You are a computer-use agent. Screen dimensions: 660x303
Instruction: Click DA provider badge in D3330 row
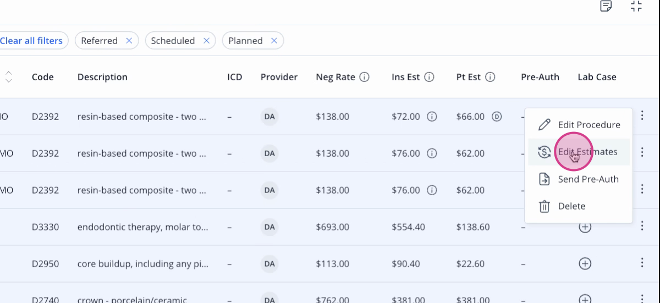pyautogui.click(x=269, y=227)
